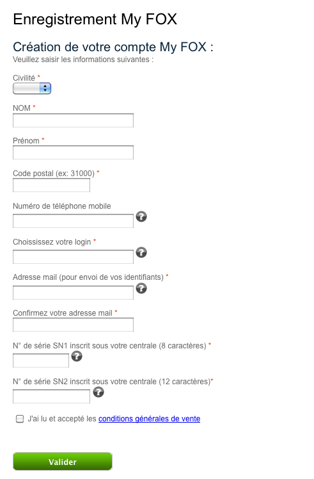Click the Enregistrement My FOX heading
314x479 pixels.
click(x=95, y=19)
